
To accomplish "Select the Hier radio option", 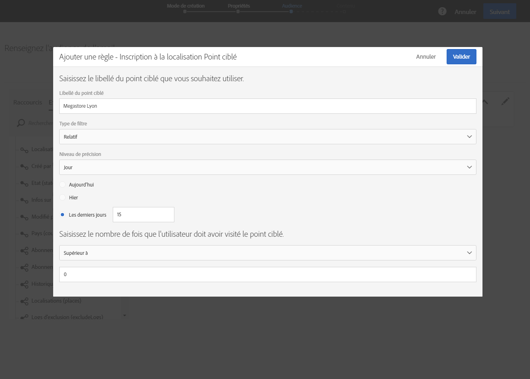I will 62,197.
